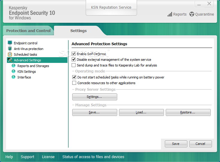The width and height of the screenshot is (220, 162).
Task: Select the Settings tab
Action: (x=79, y=31)
